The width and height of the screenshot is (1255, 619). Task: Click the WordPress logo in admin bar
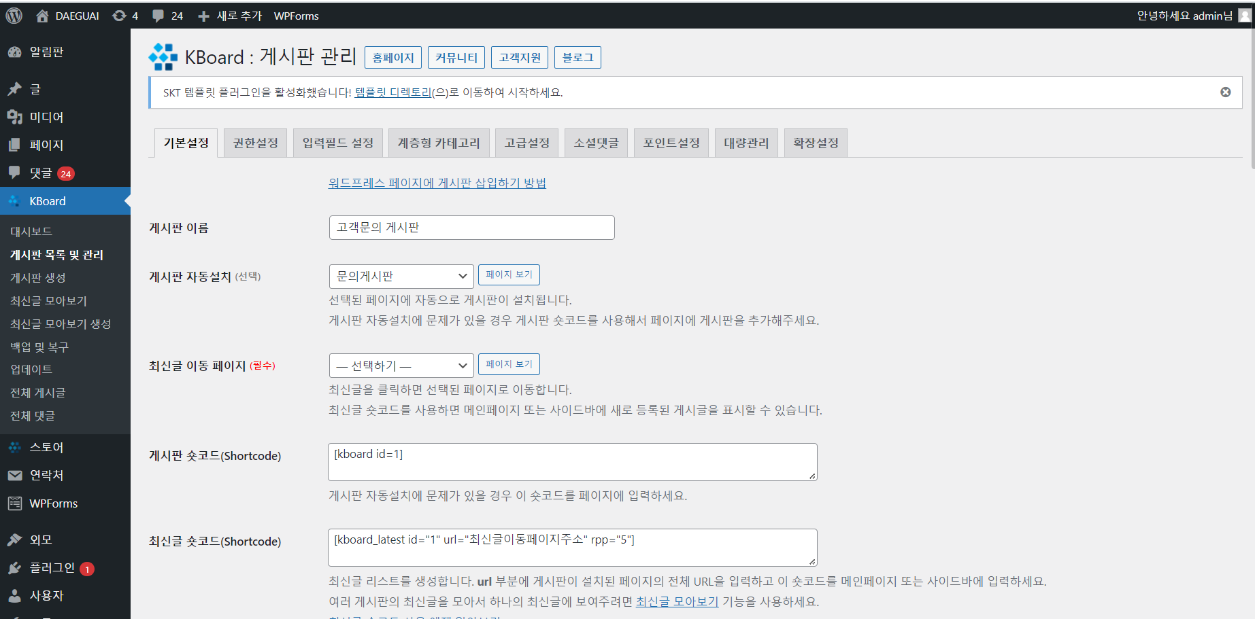pyautogui.click(x=14, y=16)
